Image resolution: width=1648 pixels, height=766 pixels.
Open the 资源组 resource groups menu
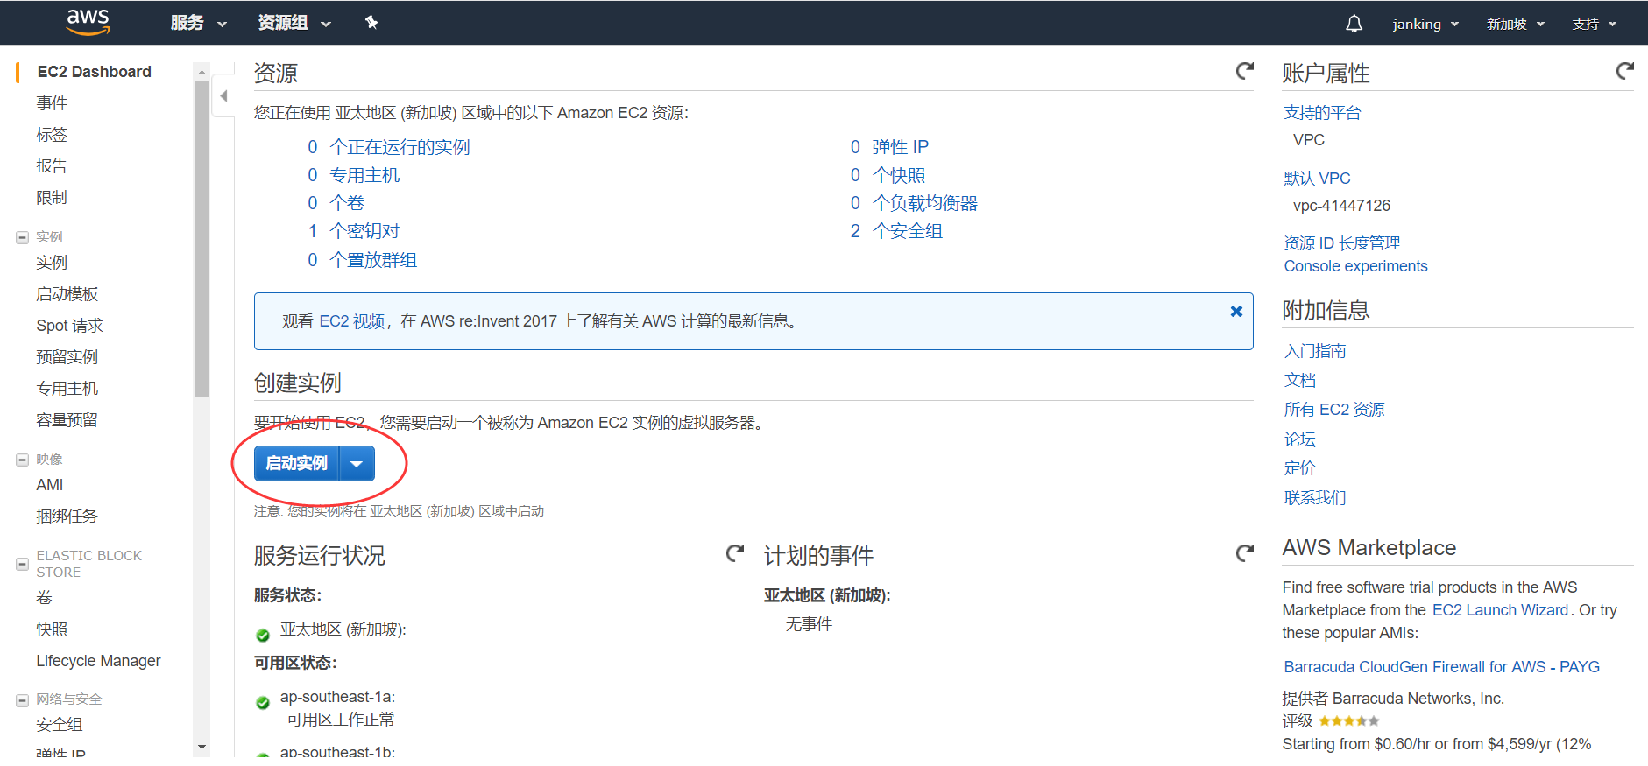294,24
